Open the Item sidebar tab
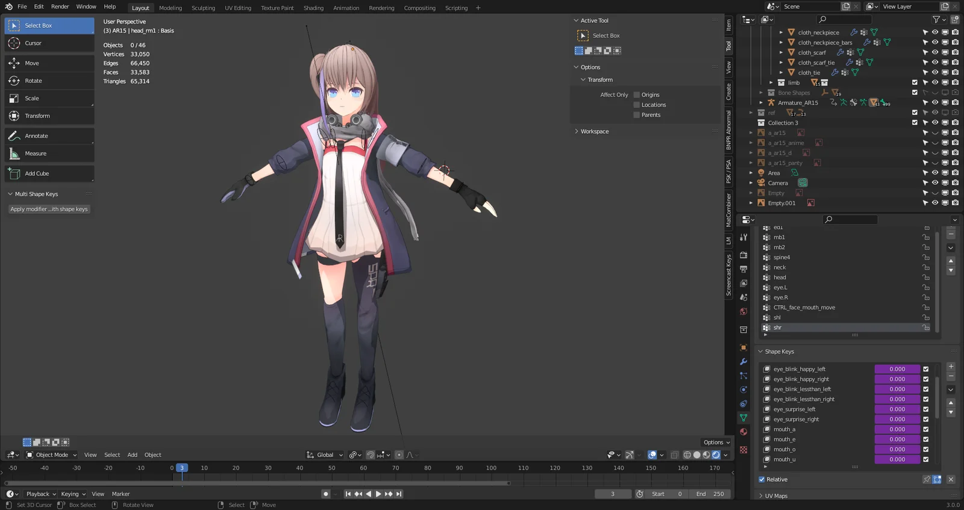 728,25
